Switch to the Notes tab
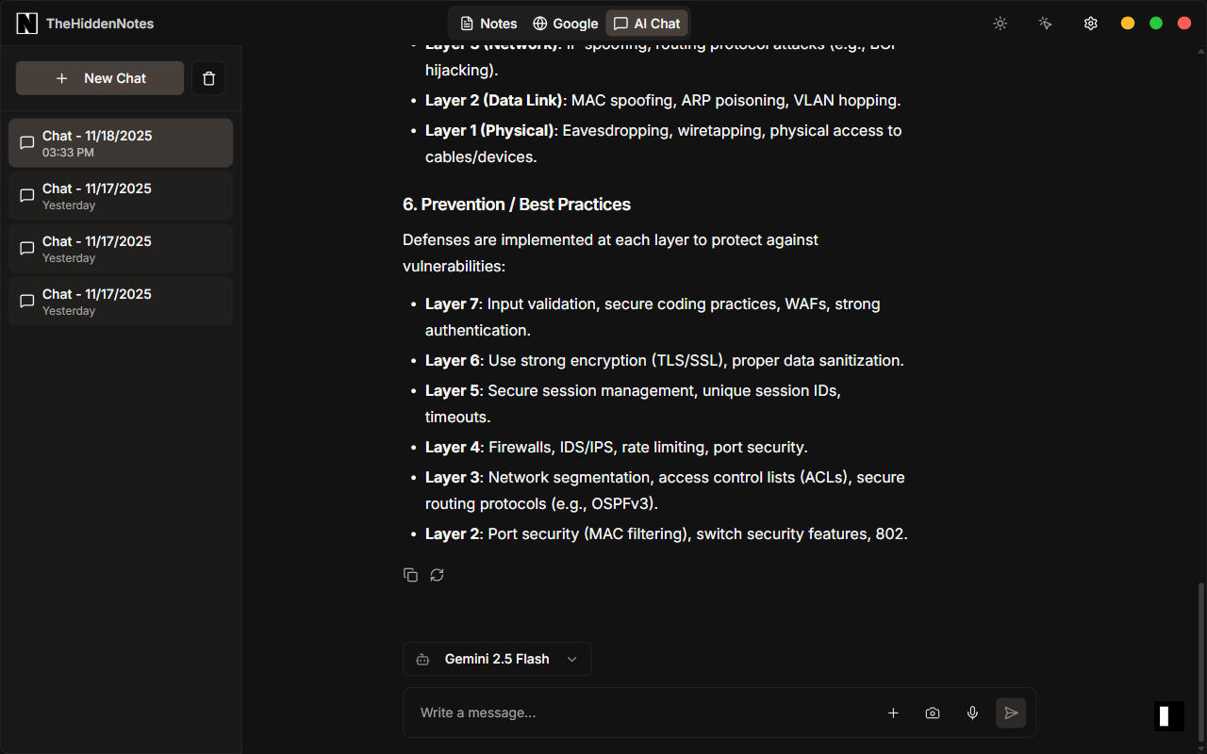Image resolution: width=1207 pixels, height=754 pixels. tap(488, 23)
